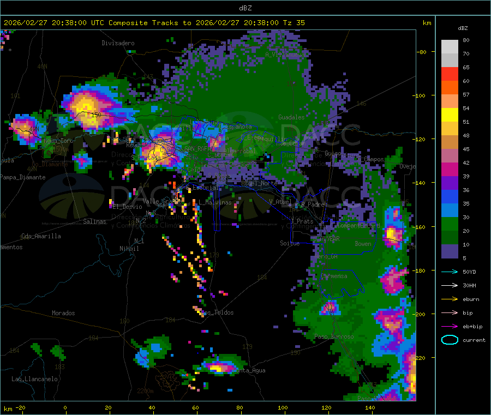Image resolution: width=491 pixels, height=415 pixels.
Task: Click the 140 km horizontal axis tick
Action: tap(370, 407)
